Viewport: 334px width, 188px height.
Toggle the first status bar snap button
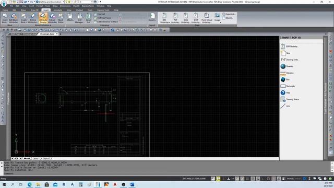[x=213, y=179]
